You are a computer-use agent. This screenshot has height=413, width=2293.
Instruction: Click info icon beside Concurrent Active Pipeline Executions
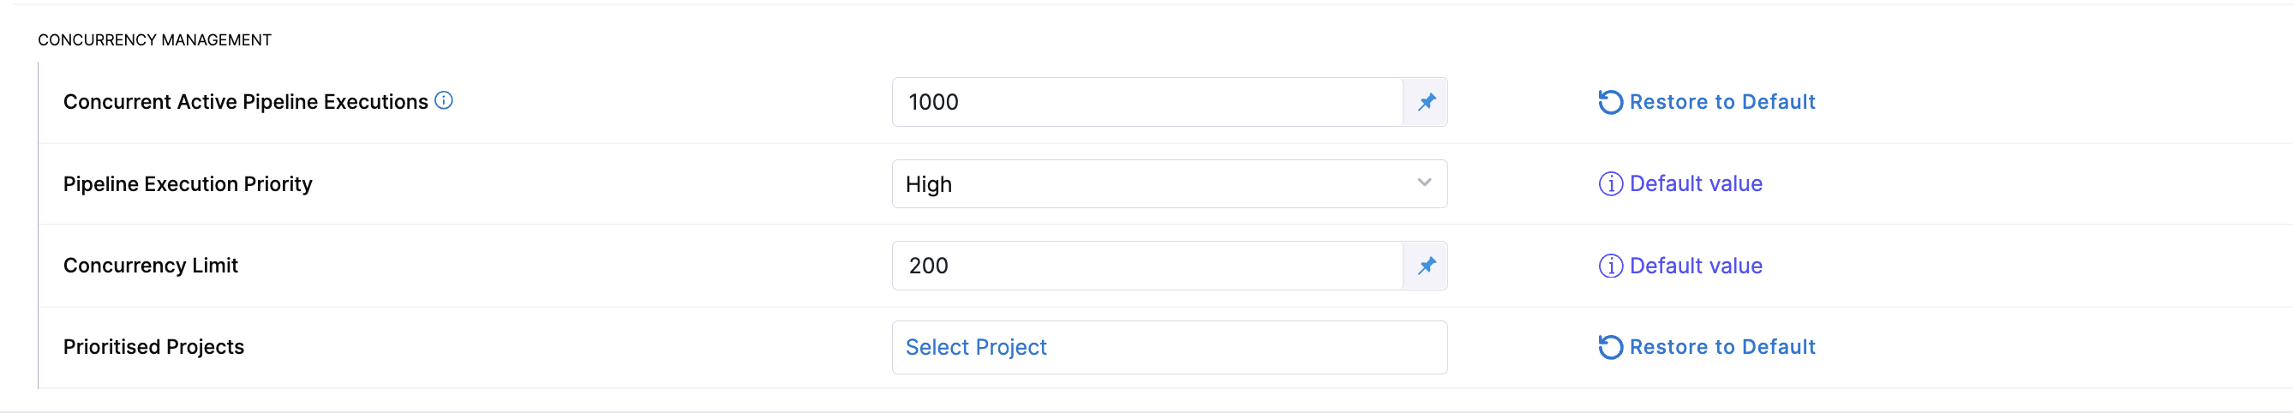coord(443,100)
